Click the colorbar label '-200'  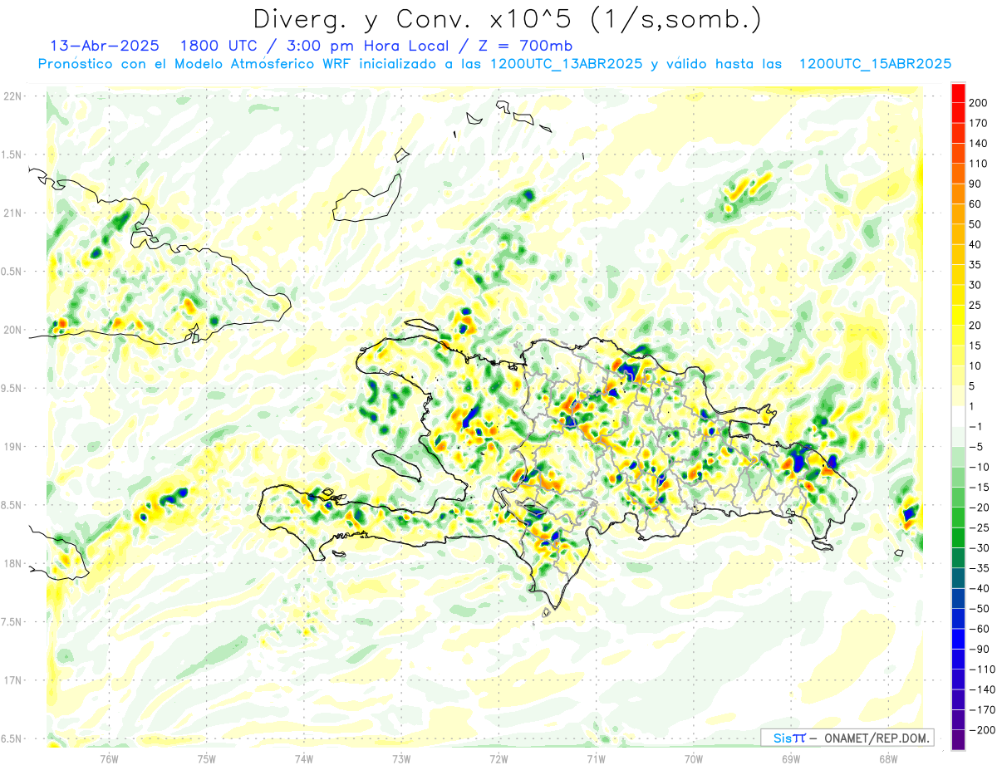[980, 730]
